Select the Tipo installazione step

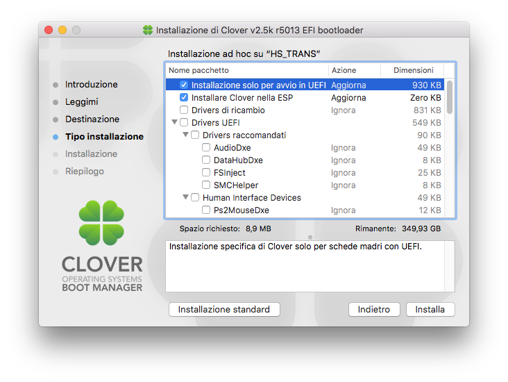pos(104,137)
